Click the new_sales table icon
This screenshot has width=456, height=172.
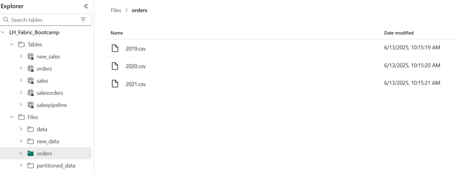pos(30,56)
